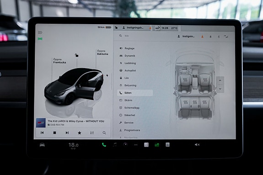Image resolution: width=263 pixels, height=175 pixels.
Task: Open the Instignin... driver profile in settings header
Action: coord(186,36)
